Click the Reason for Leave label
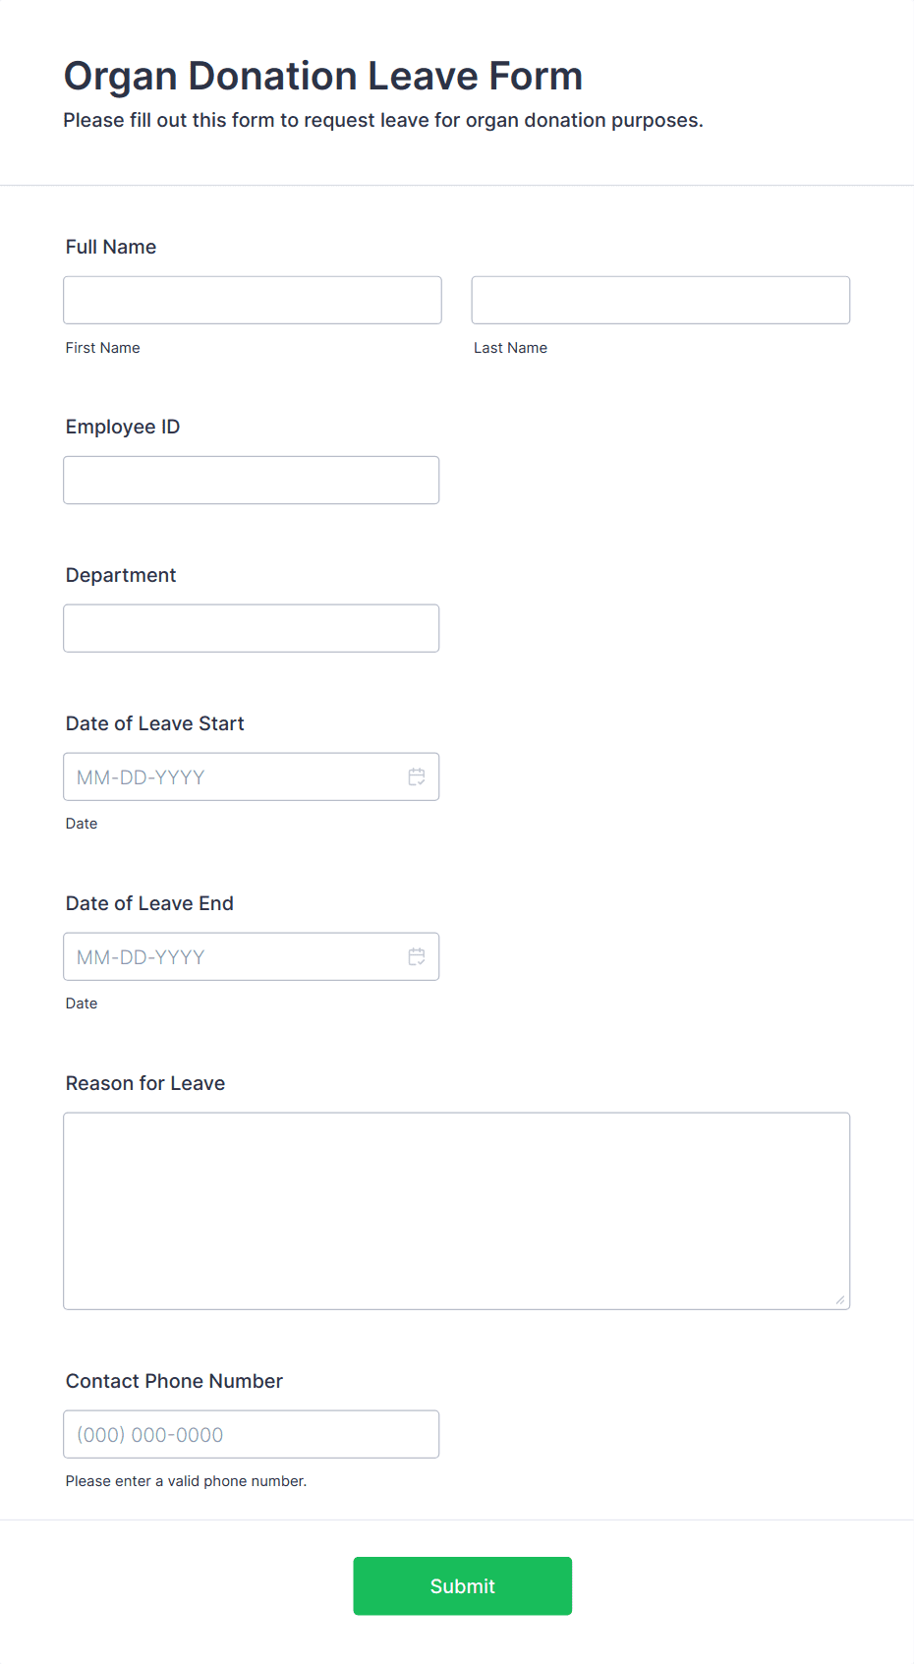This screenshot has width=914, height=1664. pyautogui.click(x=145, y=1083)
